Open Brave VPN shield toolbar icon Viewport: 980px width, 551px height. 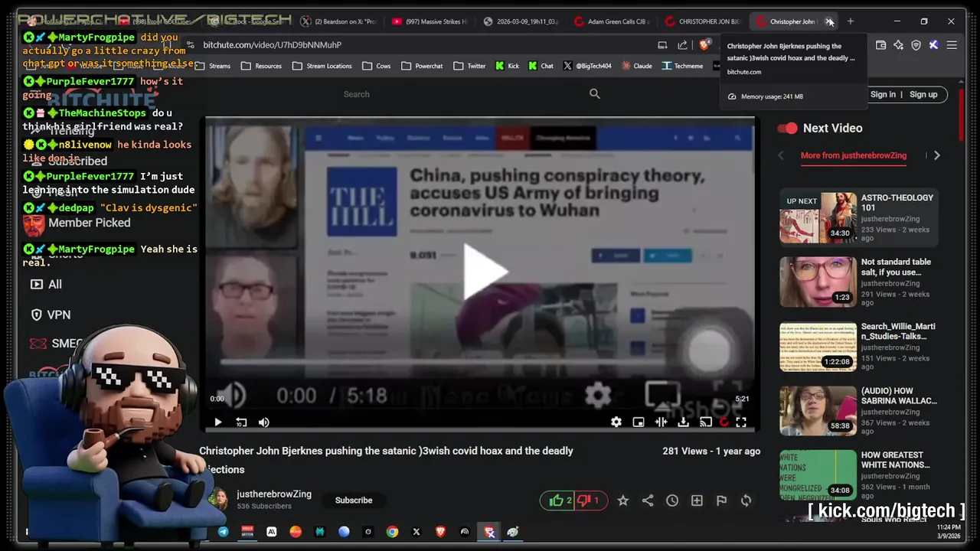click(916, 45)
